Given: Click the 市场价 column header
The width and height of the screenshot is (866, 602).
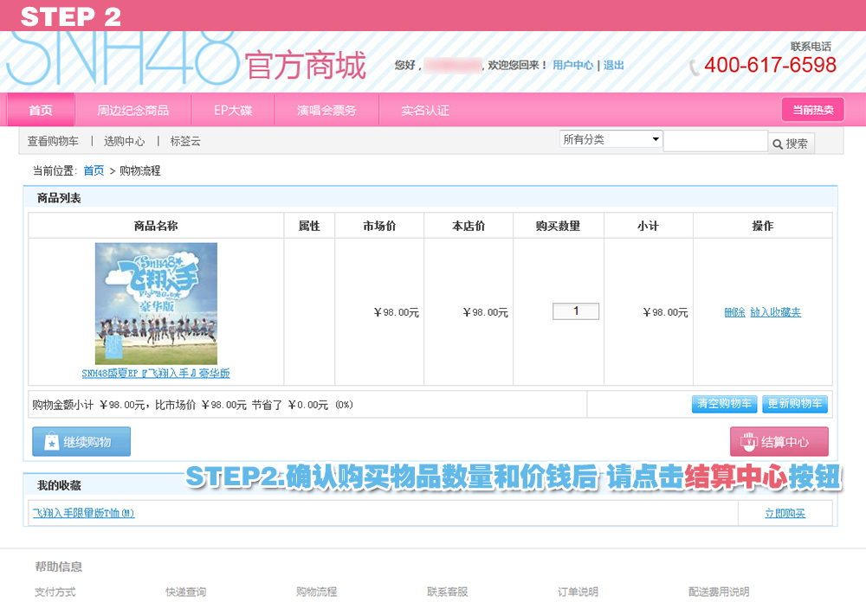Looking at the screenshot, I should (x=379, y=226).
